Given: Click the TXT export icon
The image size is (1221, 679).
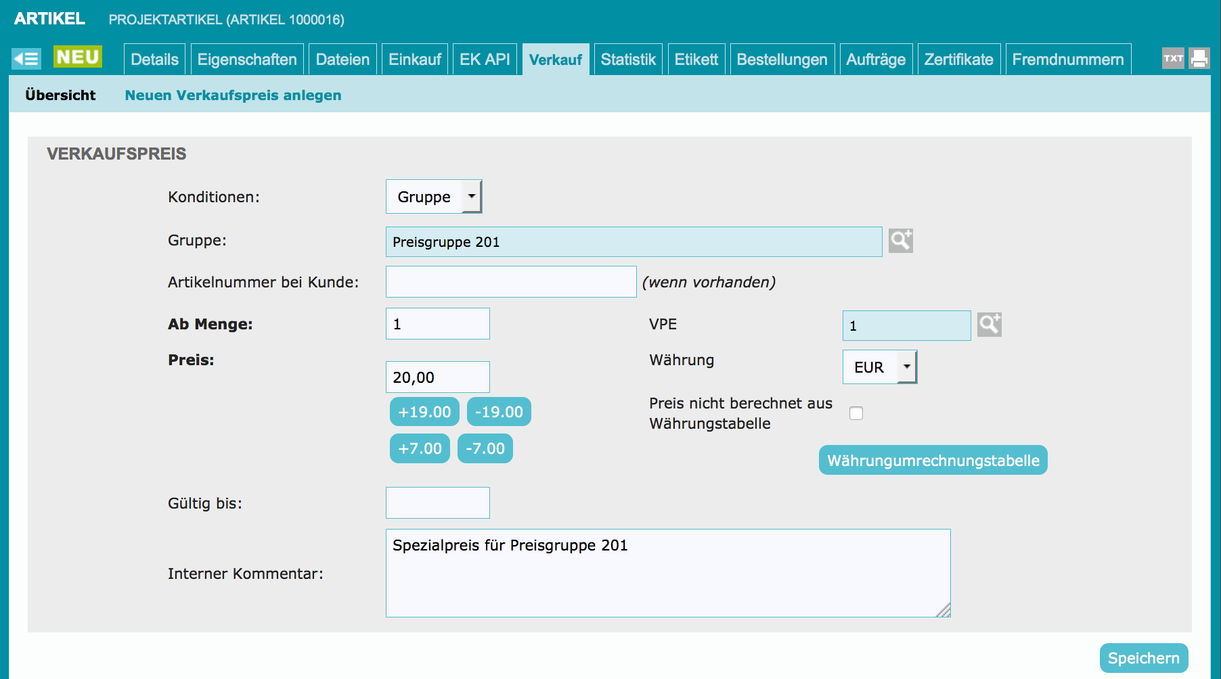Looking at the screenshot, I should (x=1173, y=59).
